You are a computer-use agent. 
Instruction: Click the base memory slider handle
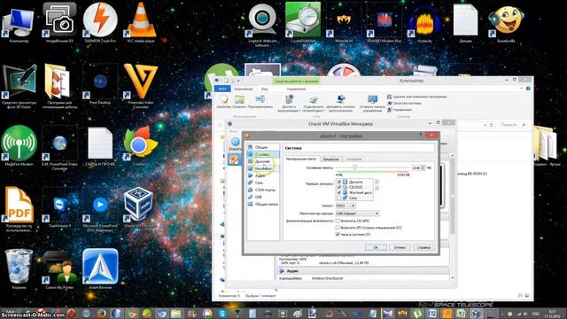pyautogui.click(x=355, y=167)
